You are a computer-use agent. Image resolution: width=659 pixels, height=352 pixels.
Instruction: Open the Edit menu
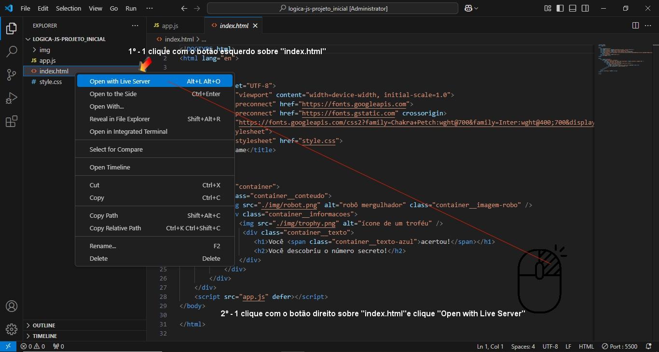click(43, 8)
